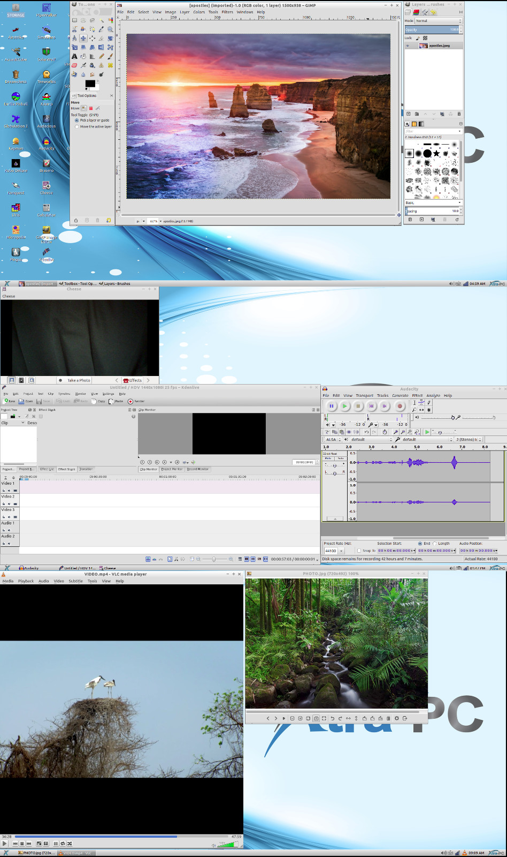
Task: Select the Move tool in GIMP toolbox
Action: tap(83, 39)
